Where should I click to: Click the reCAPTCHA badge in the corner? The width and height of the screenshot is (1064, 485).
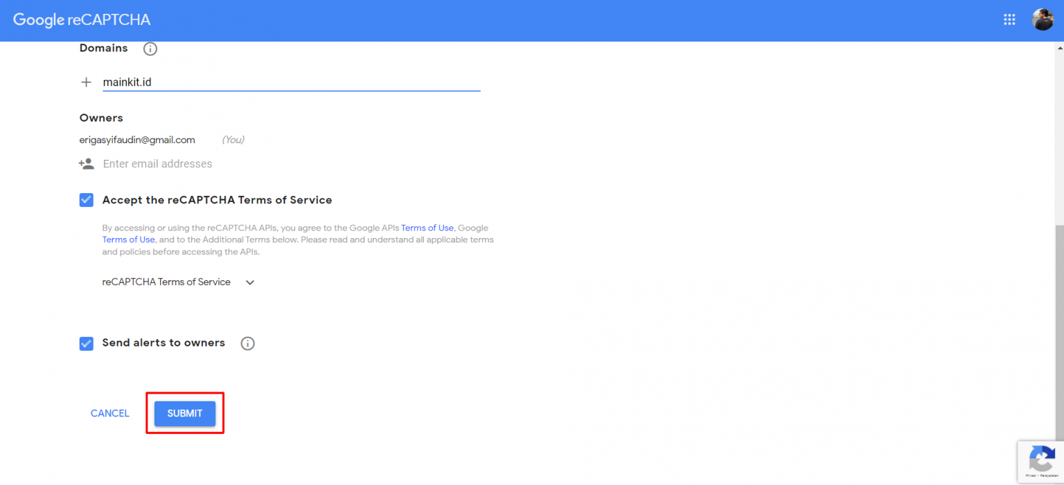click(1040, 461)
